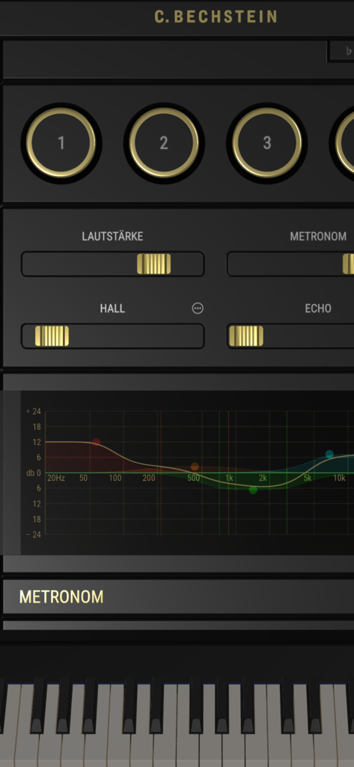This screenshot has height=767, width=354.
Task: Select preset button 3
Action: click(267, 143)
